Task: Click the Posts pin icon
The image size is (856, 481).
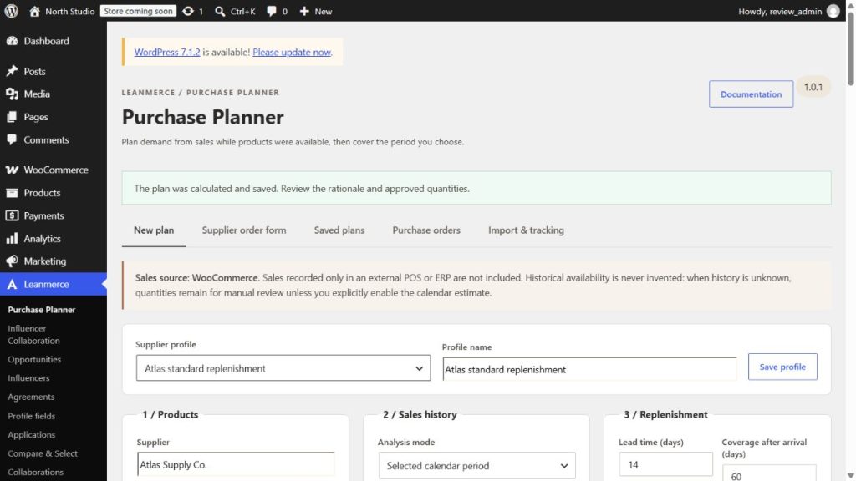Action: pyautogui.click(x=12, y=72)
